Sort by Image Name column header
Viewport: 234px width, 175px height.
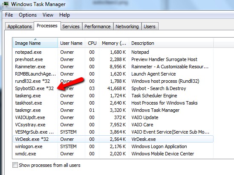tap(35, 43)
